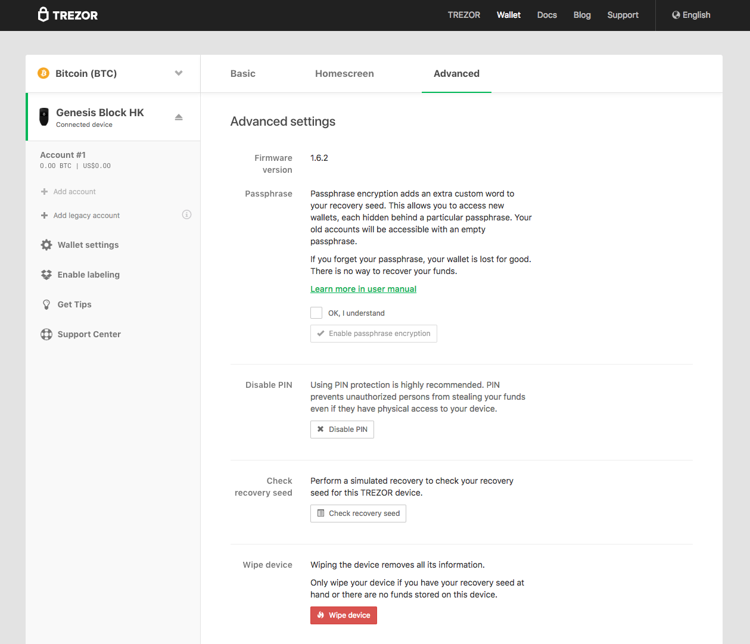Switch to the Basic tab
Viewport: 750px width, 644px height.
point(243,74)
